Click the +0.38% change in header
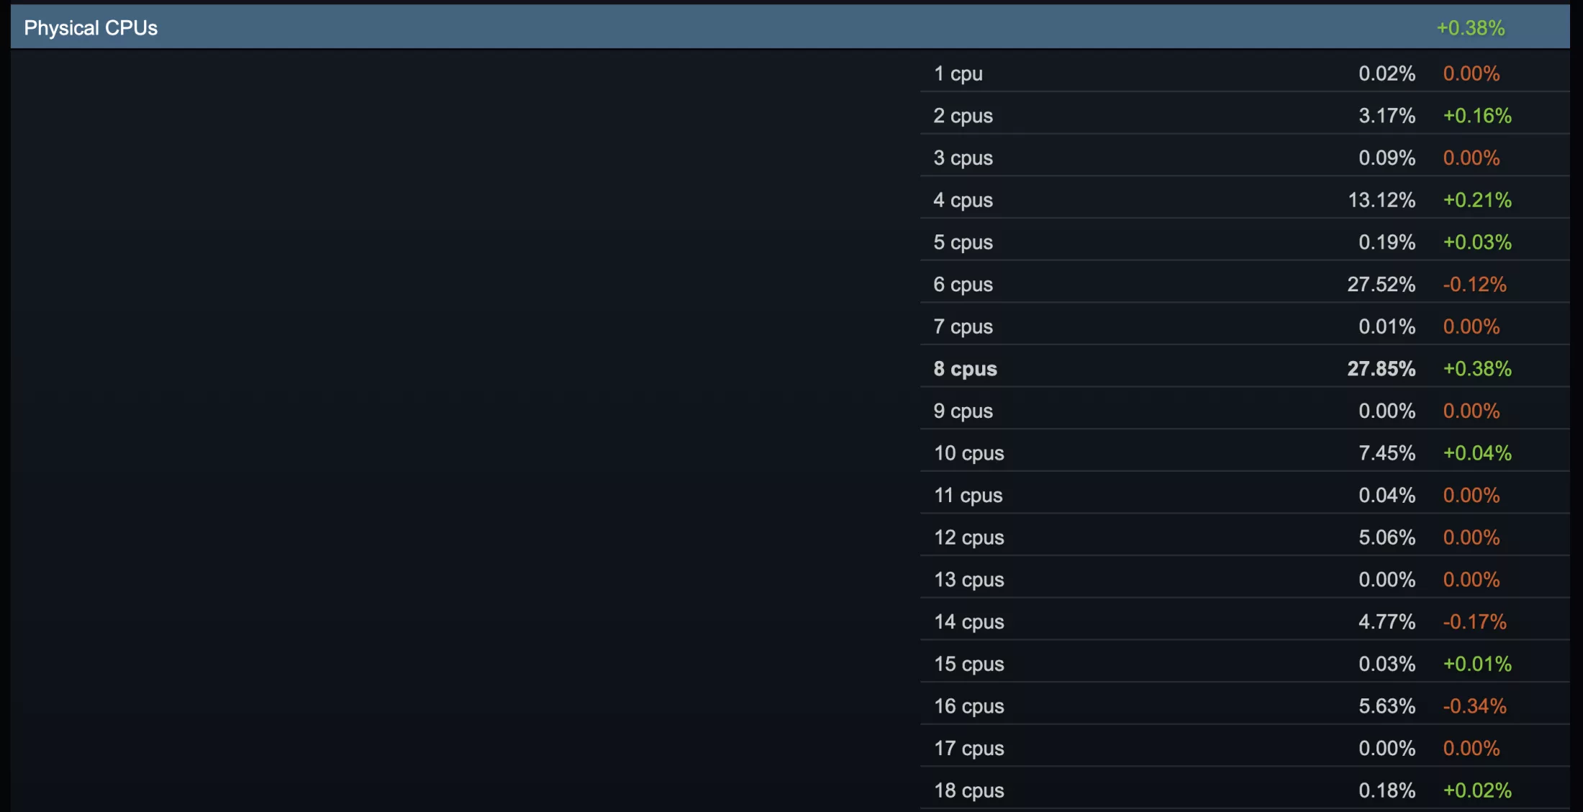The image size is (1583, 812). tap(1470, 28)
